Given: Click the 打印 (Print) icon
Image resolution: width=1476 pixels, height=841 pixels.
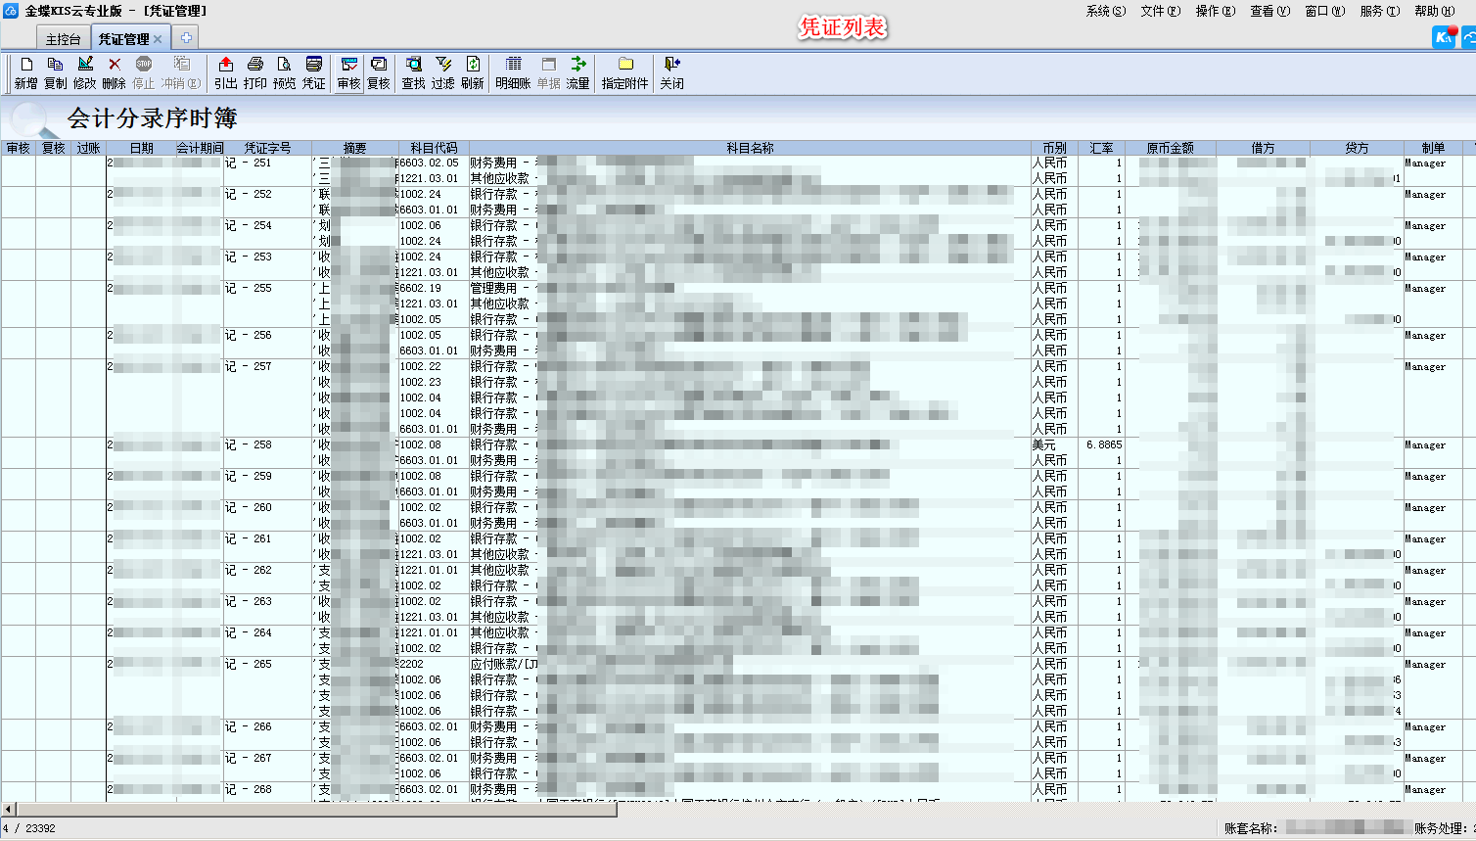Looking at the screenshot, I should pyautogui.click(x=255, y=71).
